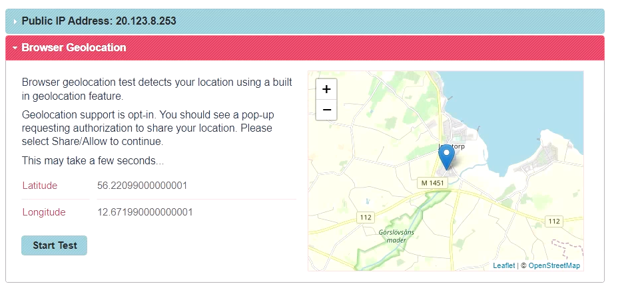Click the Browser Geolocation header title
The image size is (624, 298).
pos(74,47)
